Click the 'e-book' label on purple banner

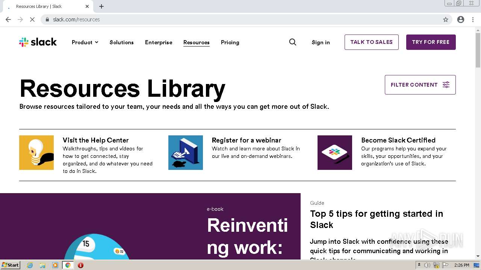[x=215, y=209]
